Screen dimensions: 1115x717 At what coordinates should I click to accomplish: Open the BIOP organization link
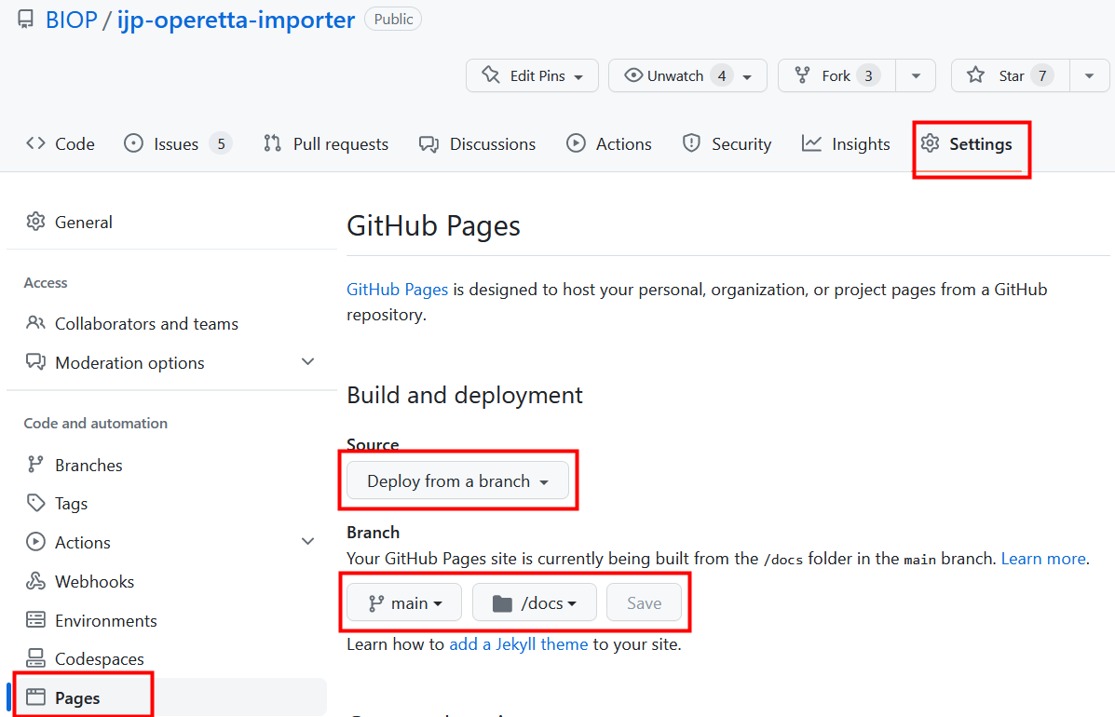click(71, 20)
